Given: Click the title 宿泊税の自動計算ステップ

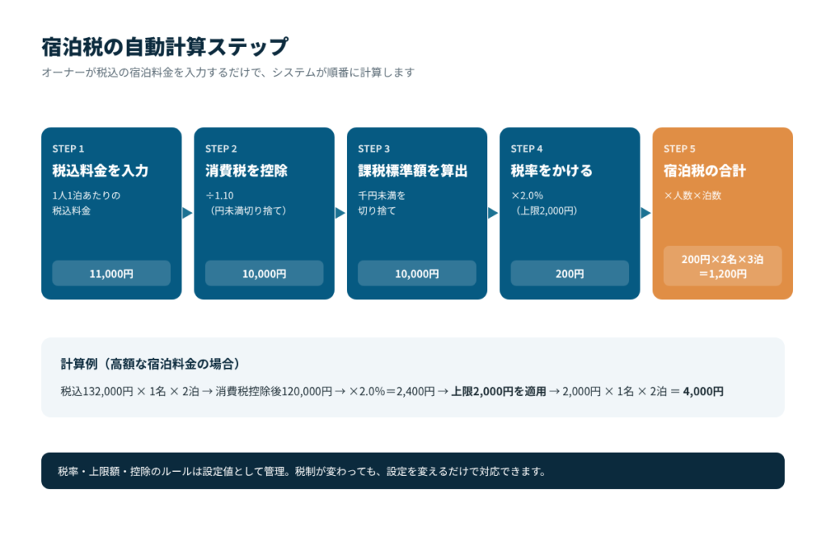Looking at the screenshot, I should (x=165, y=47).
